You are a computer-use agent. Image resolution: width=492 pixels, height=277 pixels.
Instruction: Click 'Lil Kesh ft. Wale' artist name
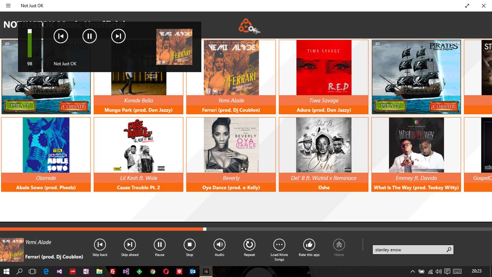(x=139, y=178)
